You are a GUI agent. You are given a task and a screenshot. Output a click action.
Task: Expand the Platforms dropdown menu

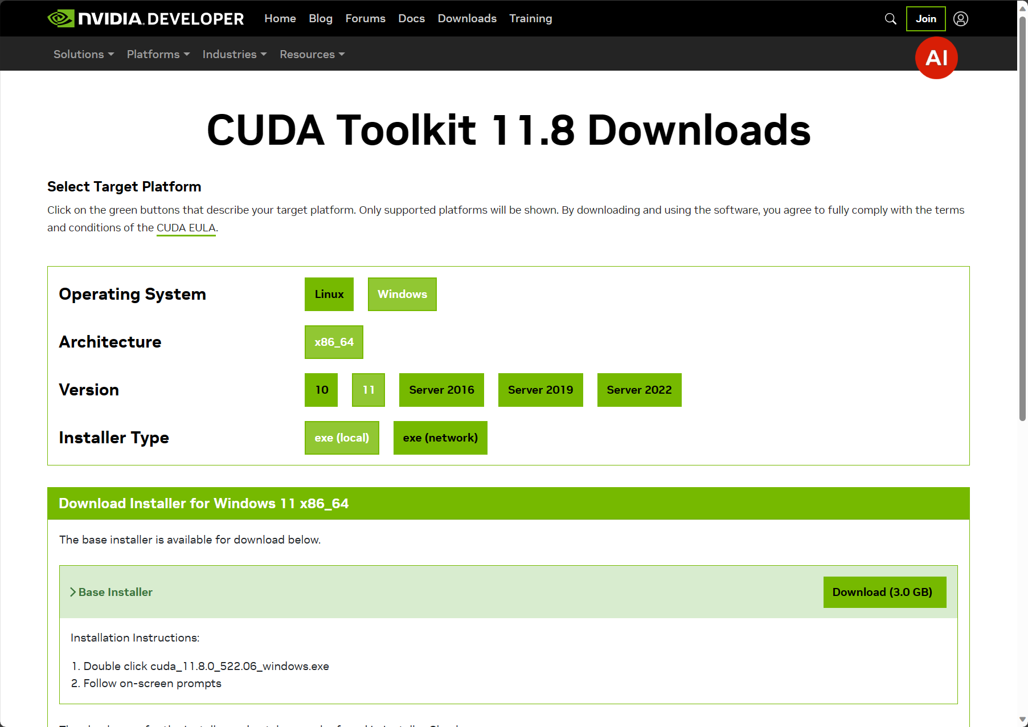pyautogui.click(x=158, y=54)
